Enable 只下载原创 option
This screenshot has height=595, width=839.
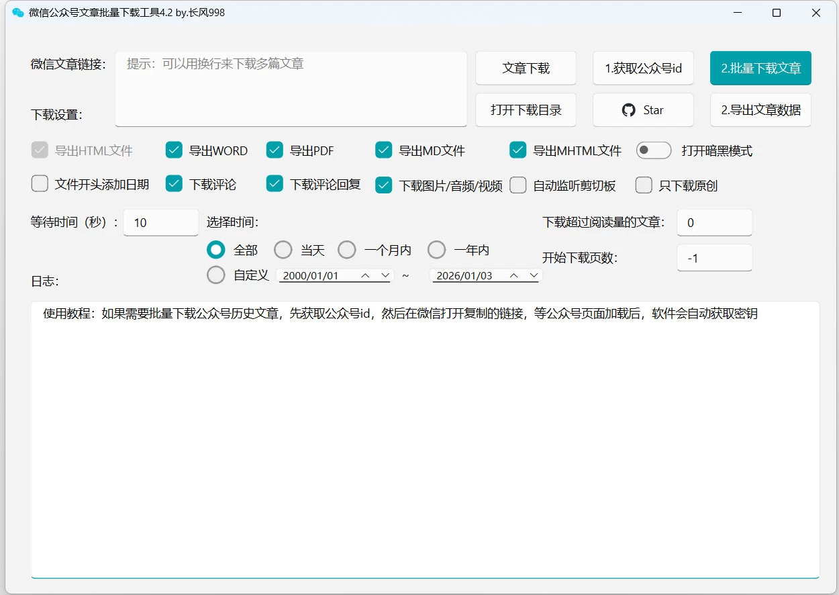[644, 185]
